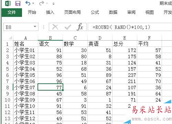Open the undo history dropdown arrow
The width and height of the screenshot is (172, 124).
[33, 3]
